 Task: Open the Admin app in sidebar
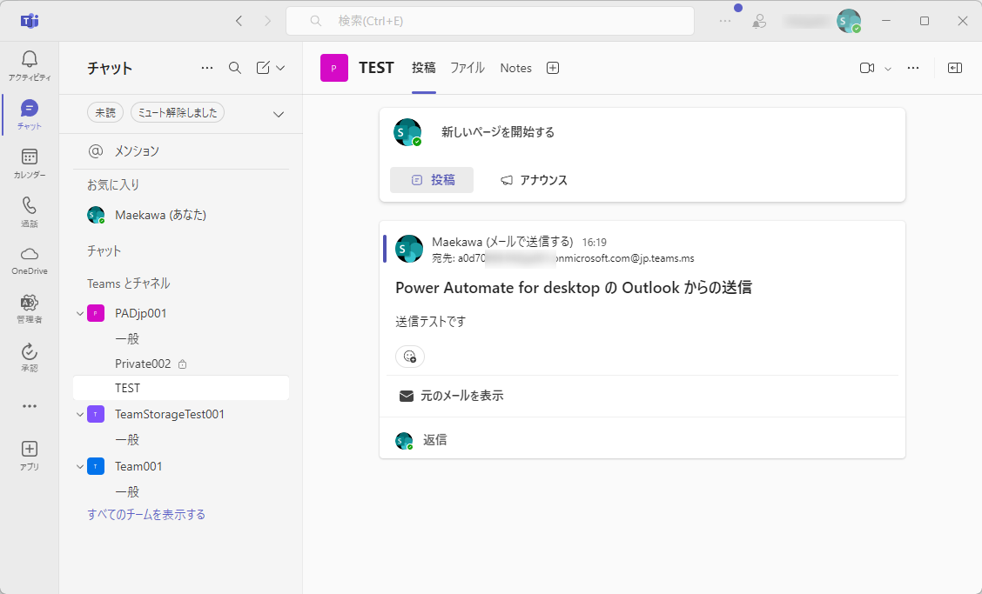coord(30,309)
